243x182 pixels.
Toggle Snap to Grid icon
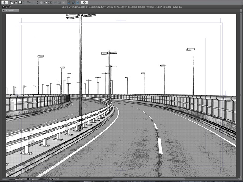[x=77, y=3]
